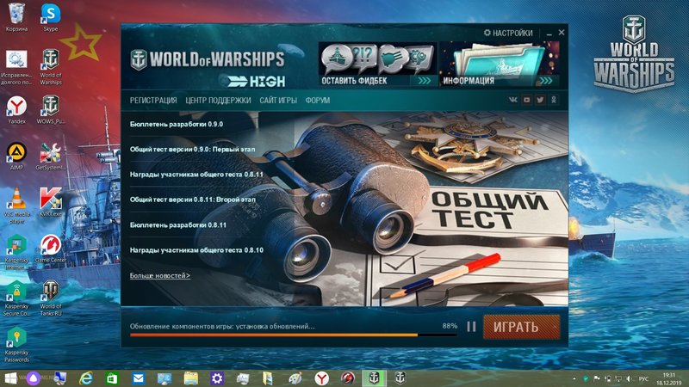Show hidden system tray icons
This screenshot has height=387, width=689.
(574, 378)
